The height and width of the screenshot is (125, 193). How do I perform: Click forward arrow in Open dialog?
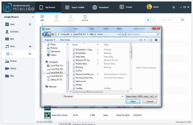(x=49, y=34)
